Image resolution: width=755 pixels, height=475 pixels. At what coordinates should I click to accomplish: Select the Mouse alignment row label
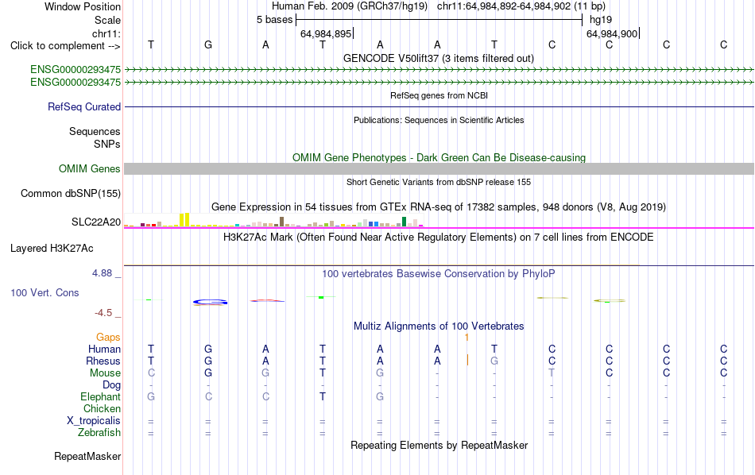coord(105,373)
